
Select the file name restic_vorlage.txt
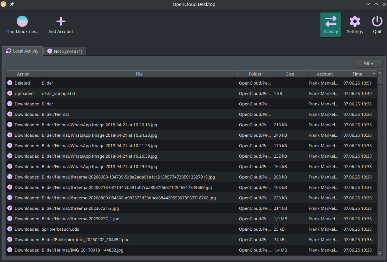tap(59, 93)
